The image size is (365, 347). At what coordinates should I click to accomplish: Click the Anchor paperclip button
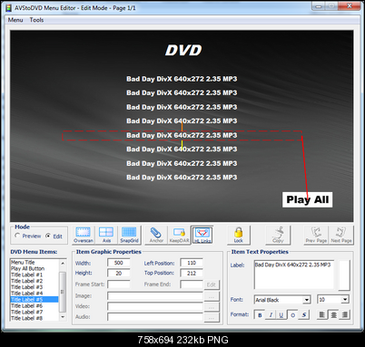point(156,235)
